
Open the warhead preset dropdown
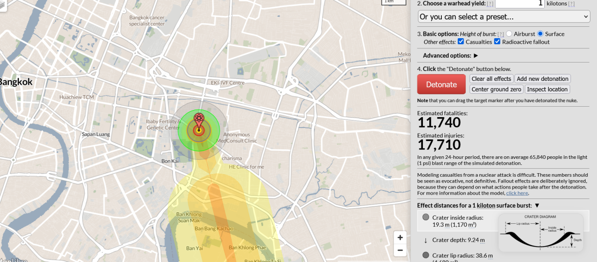click(x=503, y=17)
